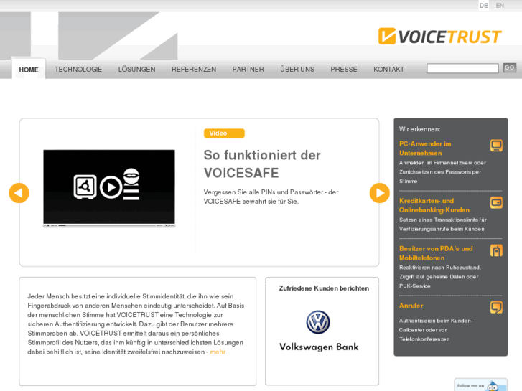Open the HOME tab

pos(29,70)
